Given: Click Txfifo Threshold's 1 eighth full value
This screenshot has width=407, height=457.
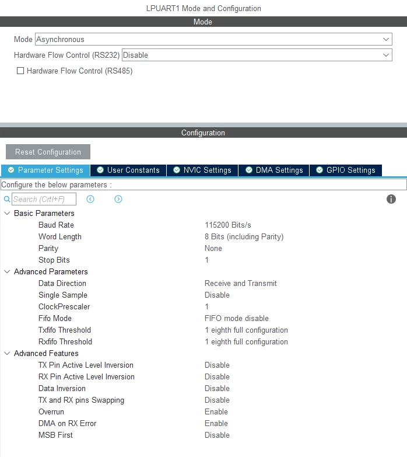Looking at the screenshot, I should click(246, 330).
